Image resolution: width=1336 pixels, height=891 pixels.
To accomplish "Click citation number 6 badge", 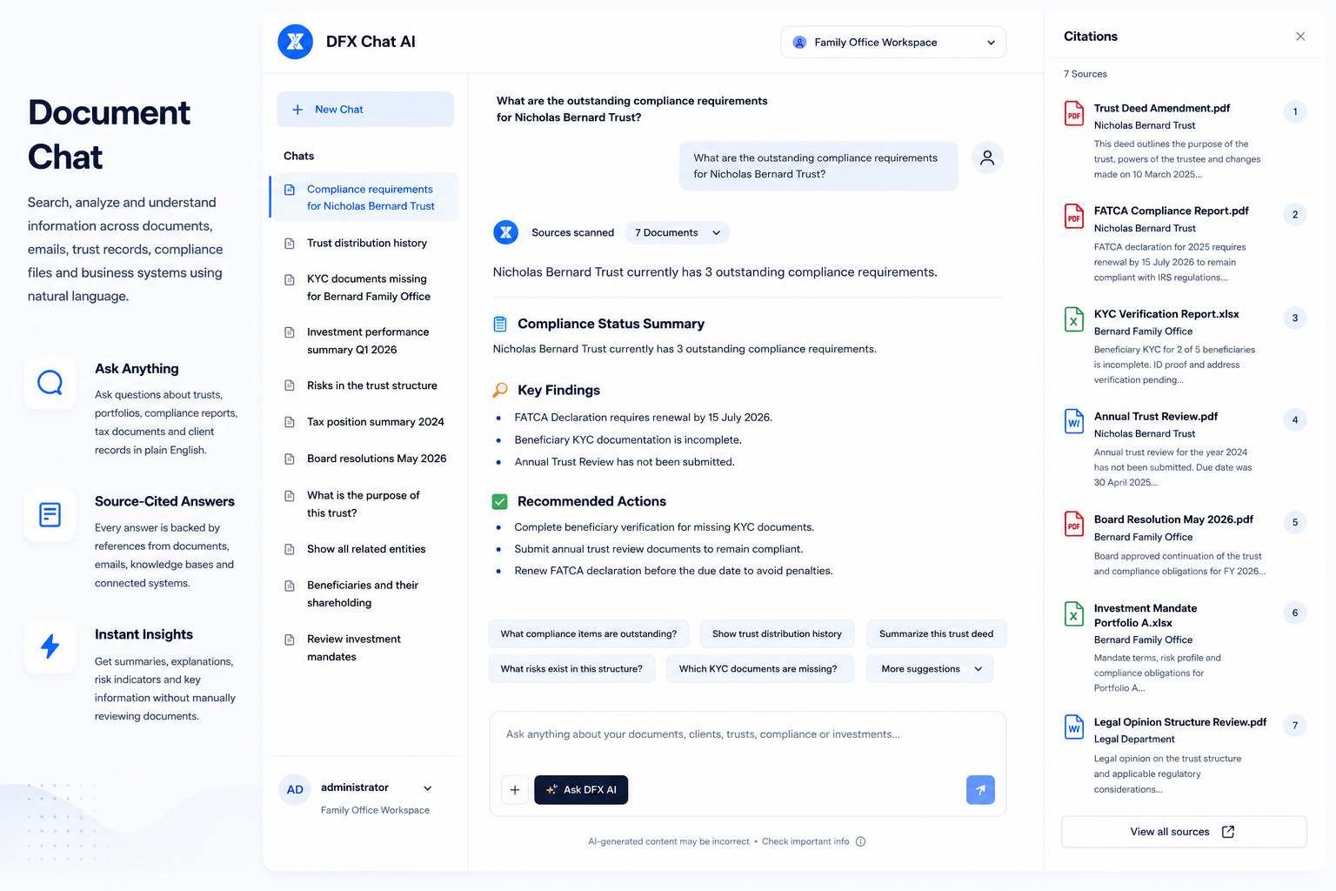I will tap(1295, 613).
